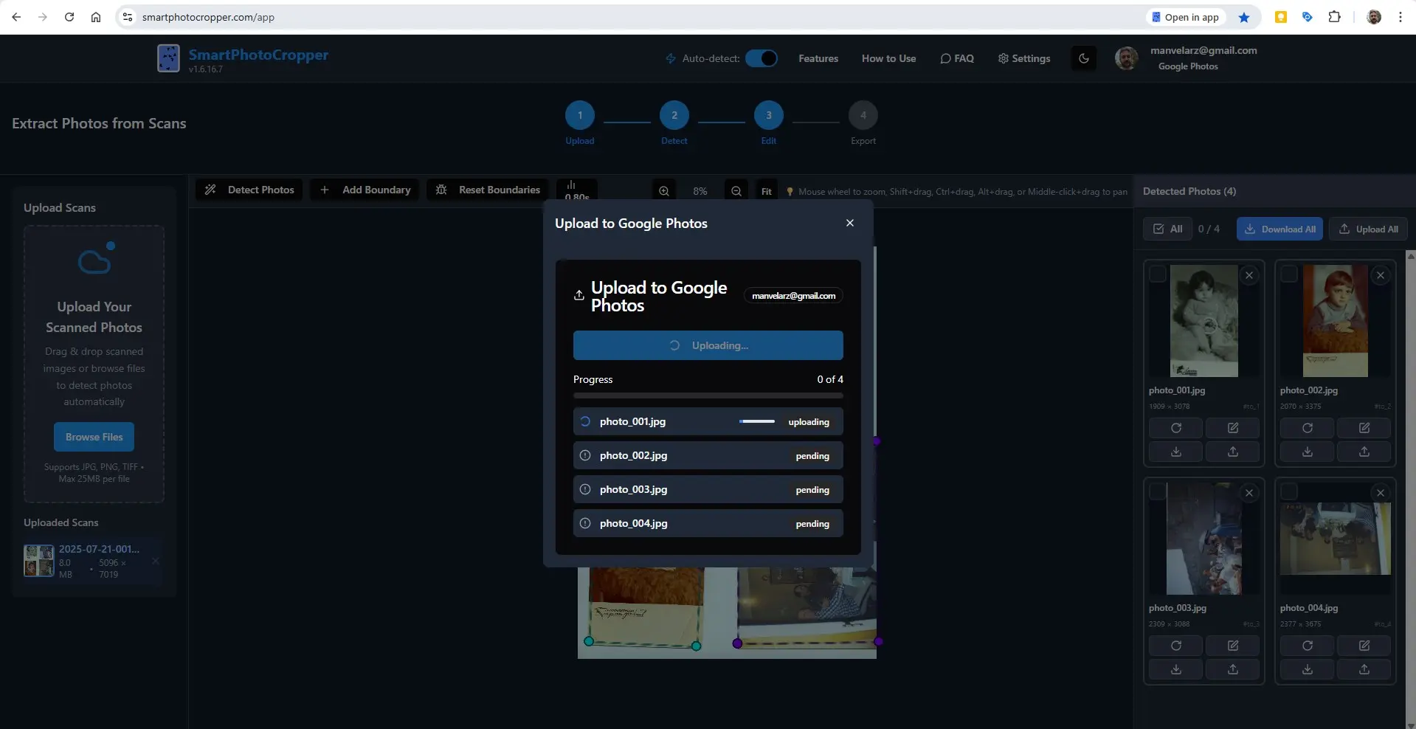1416x729 pixels.
Task: Open the Features menu item
Action: [818, 58]
